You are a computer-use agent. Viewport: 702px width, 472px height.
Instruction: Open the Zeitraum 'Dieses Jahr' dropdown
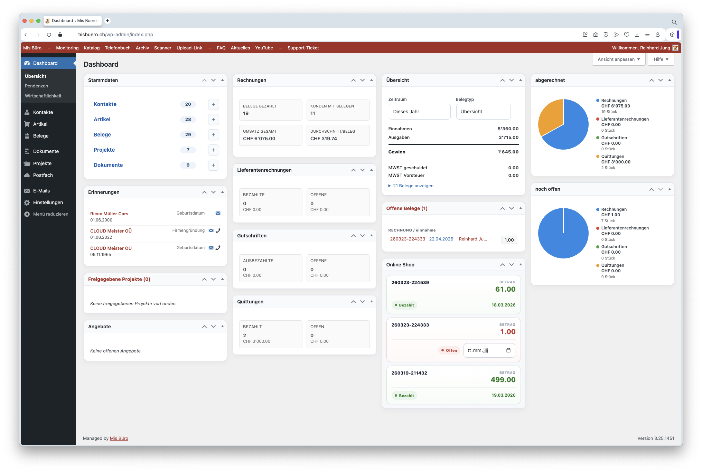coord(419,112)
